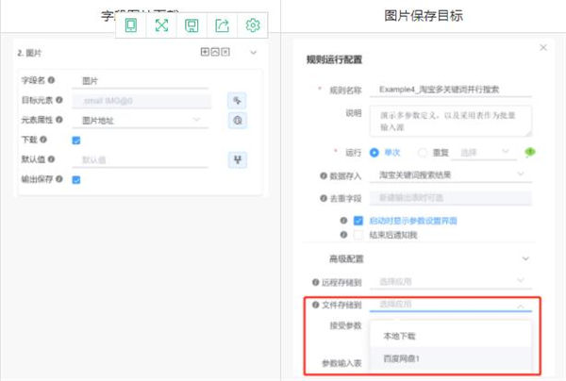Click the round icon beside 元素属性 dropdown
Image resolution: width=566 pixels, height=381 pixels.
[x=237, y=120]
